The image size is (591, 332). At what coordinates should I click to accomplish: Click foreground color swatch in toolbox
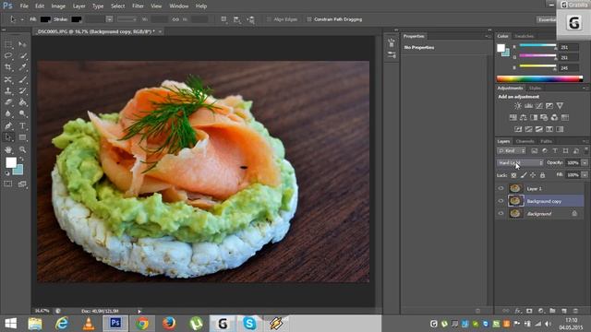point(10,162)
